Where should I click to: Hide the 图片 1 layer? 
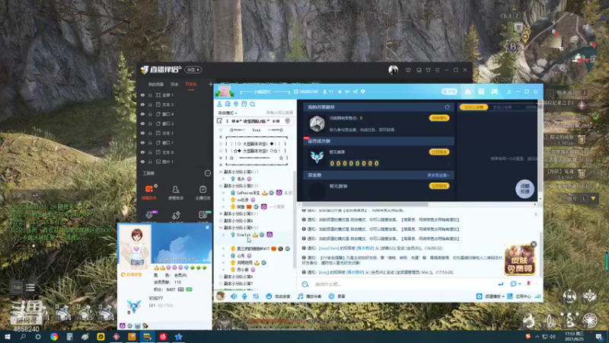142,162
